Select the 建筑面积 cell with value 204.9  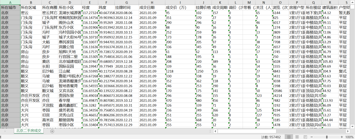[x=330, y=72]
